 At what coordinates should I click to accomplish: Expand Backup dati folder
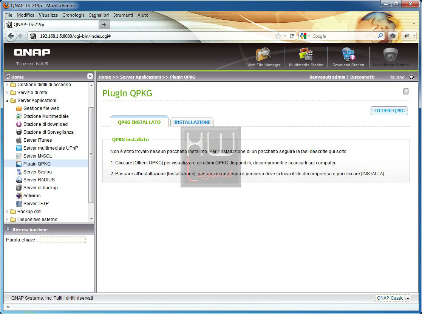click(x=7, y=212)
